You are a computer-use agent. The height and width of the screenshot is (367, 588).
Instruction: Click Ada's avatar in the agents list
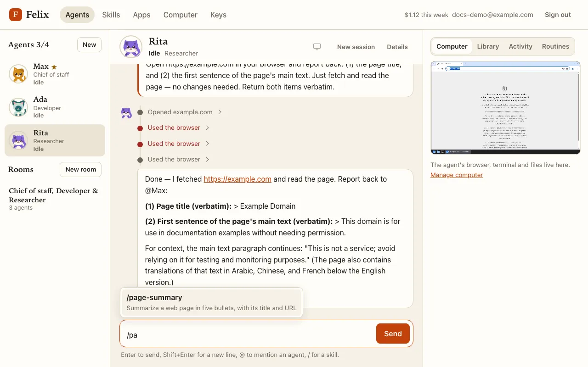18,107
